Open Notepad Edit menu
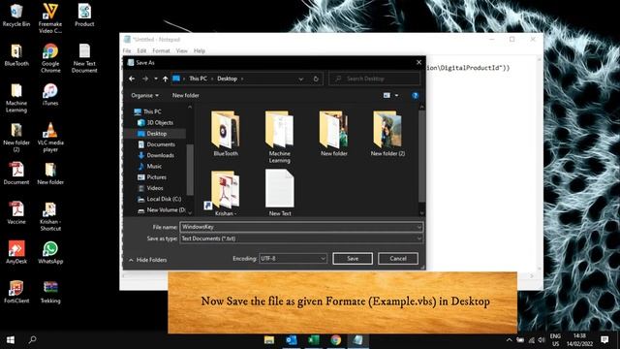620x349 pixels. [x=141, y=50]
